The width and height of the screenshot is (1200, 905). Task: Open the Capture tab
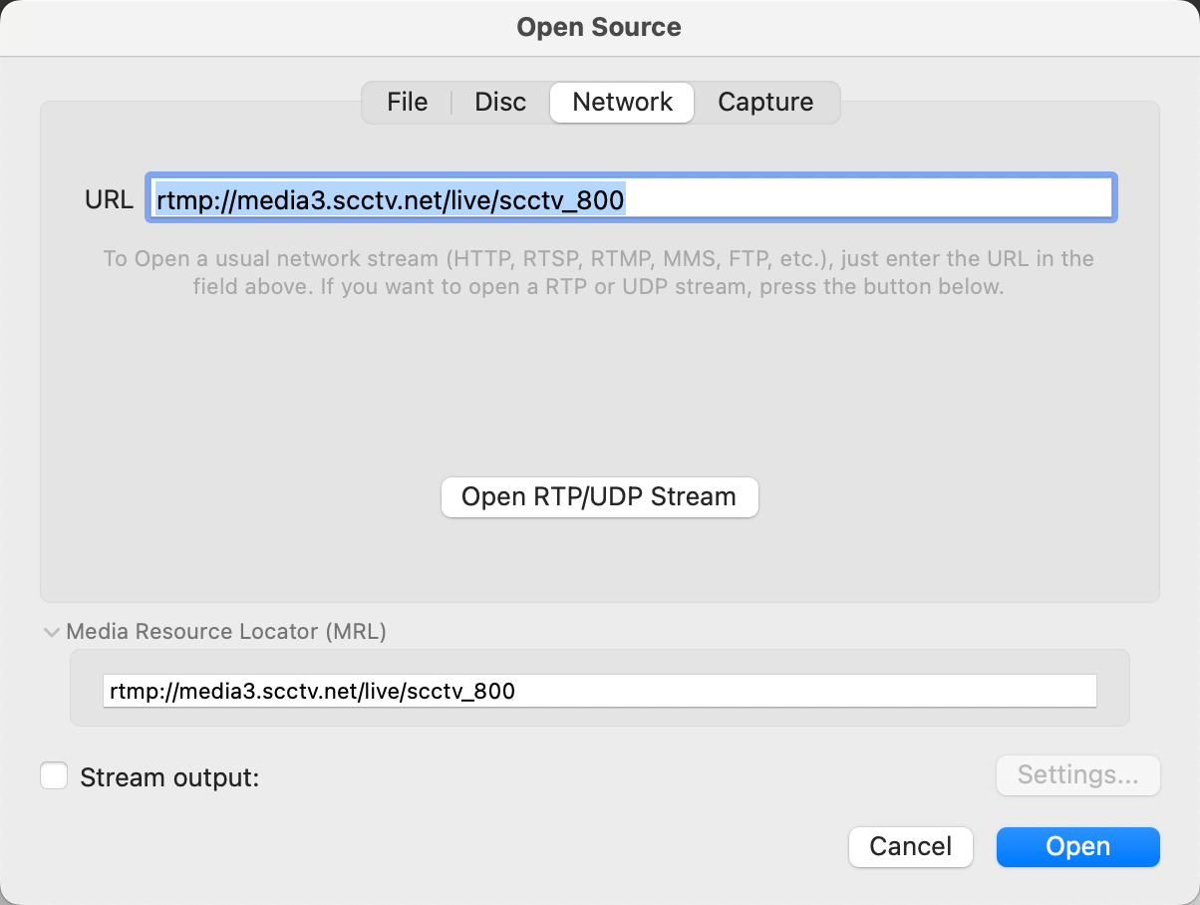click(x=765, y=102)
